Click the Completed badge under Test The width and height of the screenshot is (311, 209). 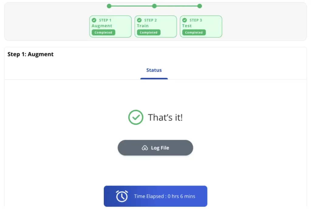(194, 32)
